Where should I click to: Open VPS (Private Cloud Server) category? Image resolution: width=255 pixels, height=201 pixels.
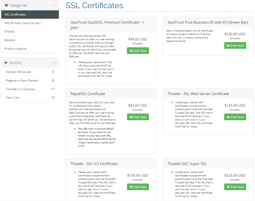22,23
